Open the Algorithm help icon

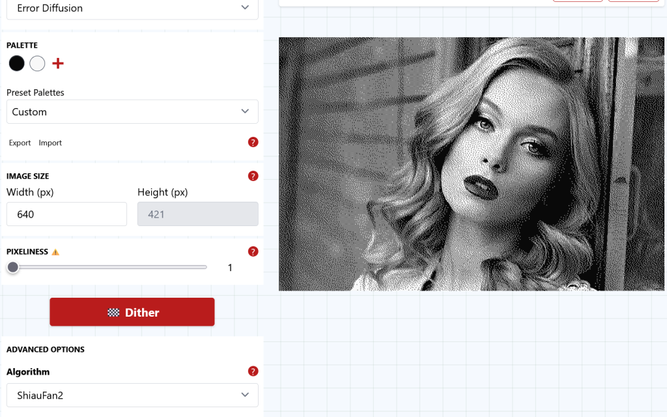(253, 371)
